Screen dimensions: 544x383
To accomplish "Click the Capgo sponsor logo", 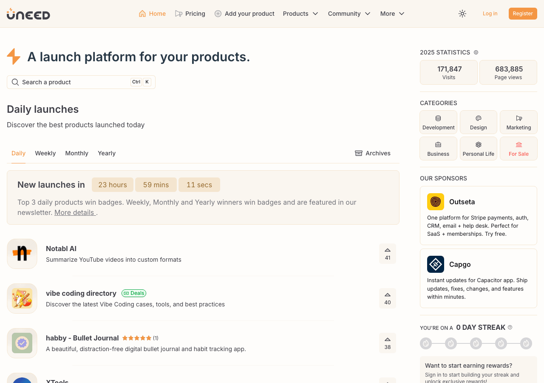I will 436,264.
